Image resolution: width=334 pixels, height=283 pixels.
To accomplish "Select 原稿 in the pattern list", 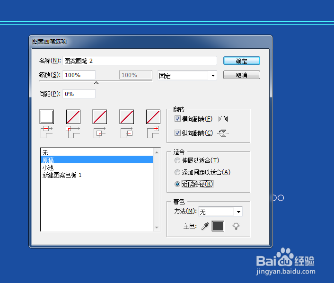I will click(x=97, y=160).
